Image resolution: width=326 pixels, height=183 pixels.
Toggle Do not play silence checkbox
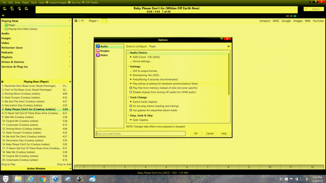pos(131,106)
